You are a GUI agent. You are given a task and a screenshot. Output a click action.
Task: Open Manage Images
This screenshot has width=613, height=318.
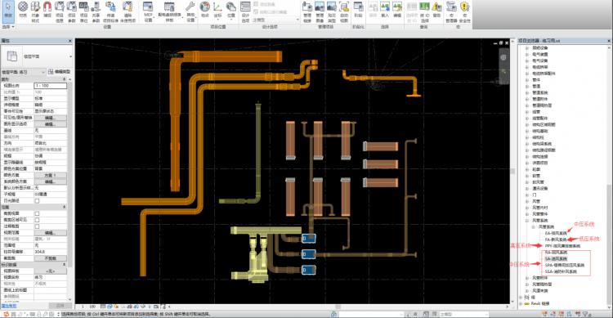320,11
